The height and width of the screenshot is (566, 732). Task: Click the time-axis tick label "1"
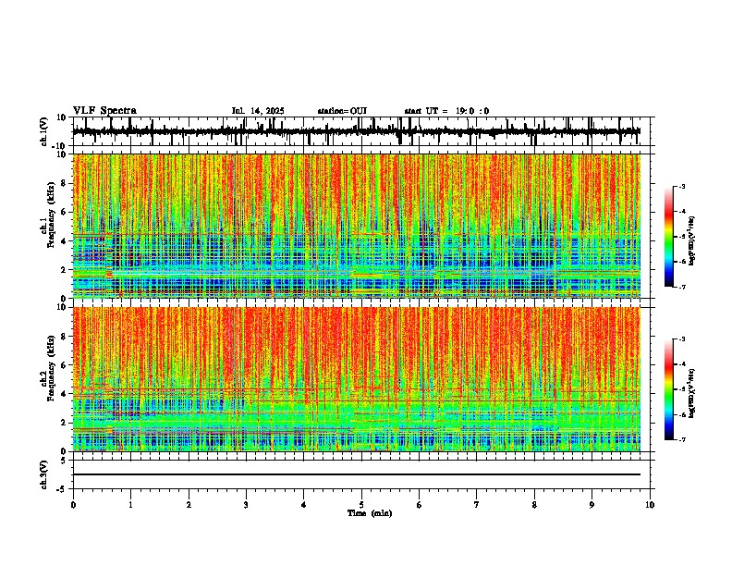[x=130, y=505]
